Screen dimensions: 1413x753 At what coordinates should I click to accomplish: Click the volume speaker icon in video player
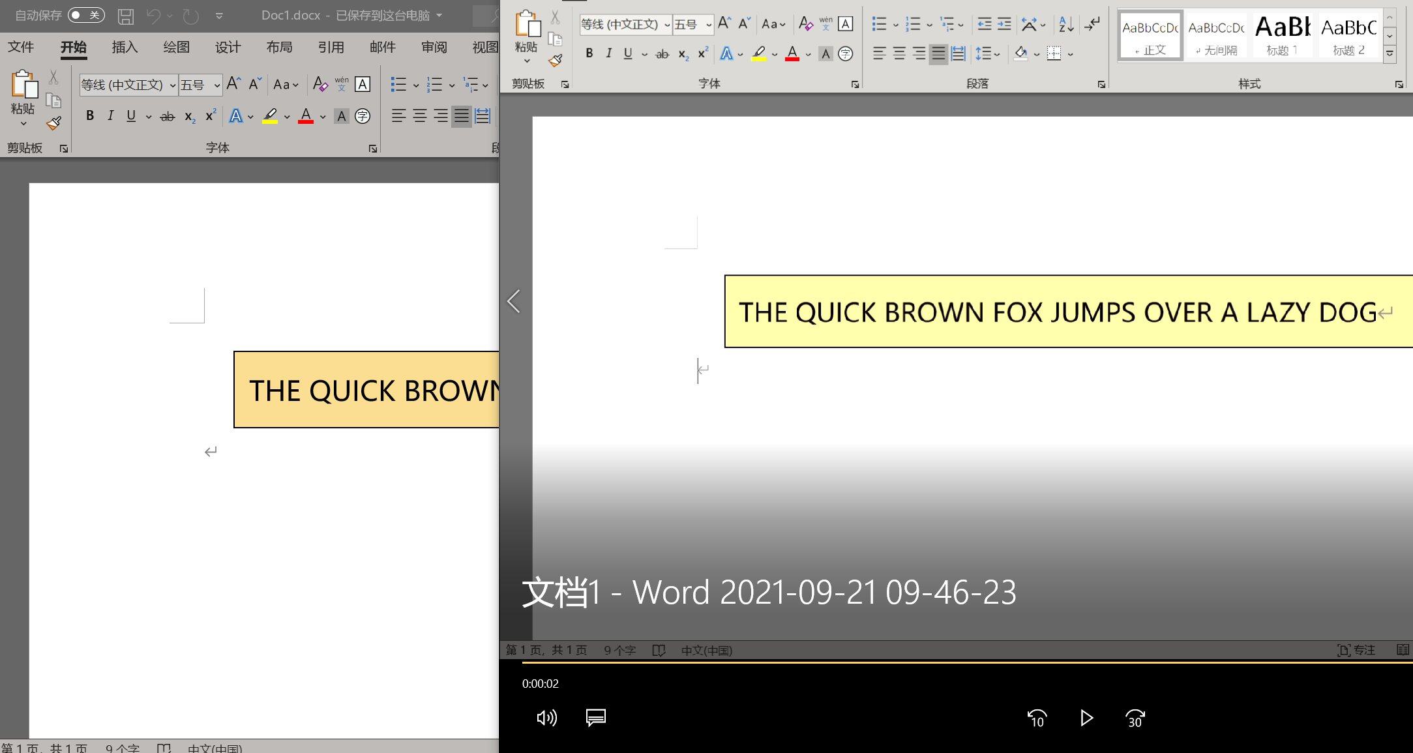(546, 718)
